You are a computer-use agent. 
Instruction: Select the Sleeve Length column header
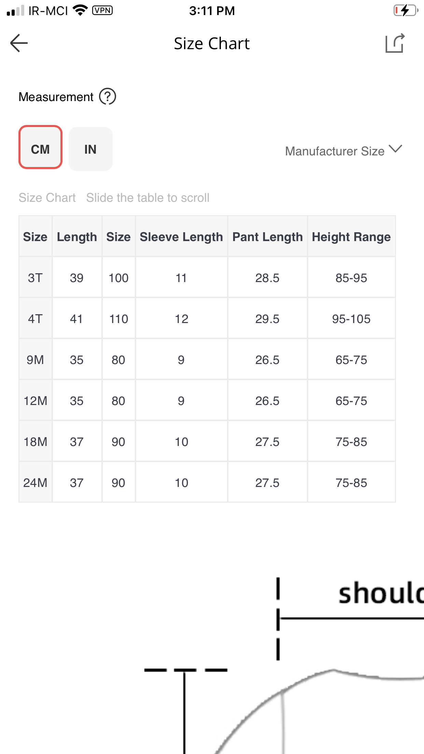pos(181,236)
